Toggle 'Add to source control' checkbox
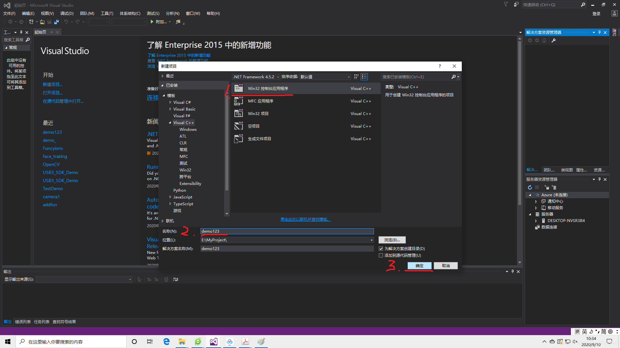620x348 pixels. point(381,255)
